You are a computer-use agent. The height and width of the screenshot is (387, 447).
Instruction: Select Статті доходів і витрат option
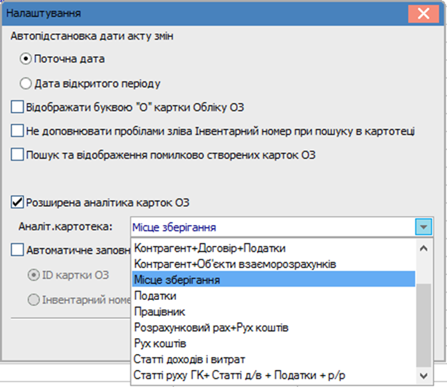click(273, 359)
